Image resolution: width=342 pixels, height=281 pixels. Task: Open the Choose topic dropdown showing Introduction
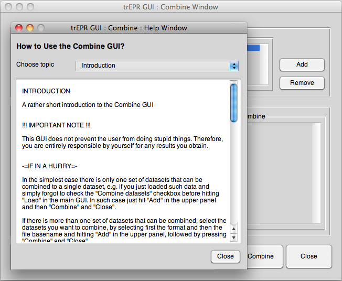click(x=157, y=66)
